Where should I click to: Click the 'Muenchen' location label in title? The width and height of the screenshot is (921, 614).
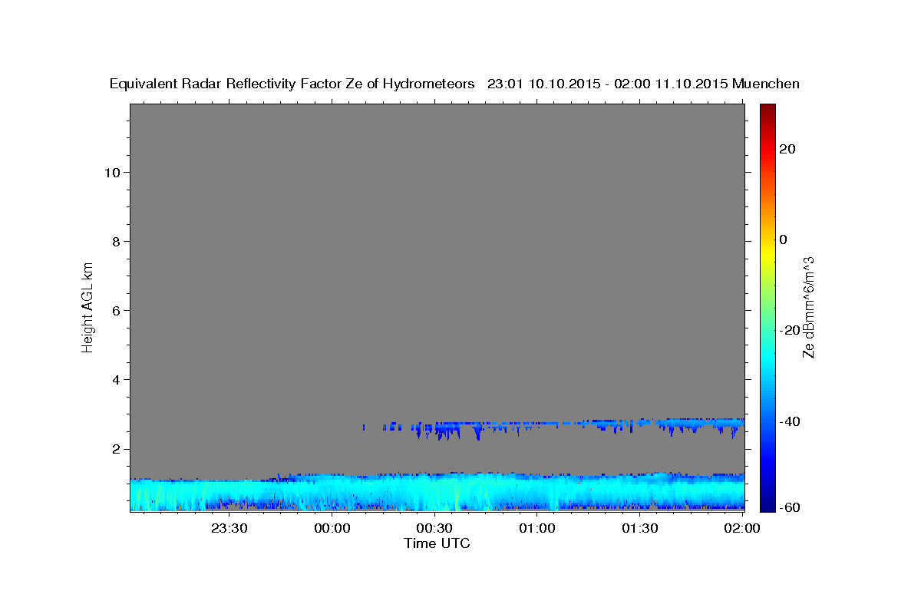(767, 84)
